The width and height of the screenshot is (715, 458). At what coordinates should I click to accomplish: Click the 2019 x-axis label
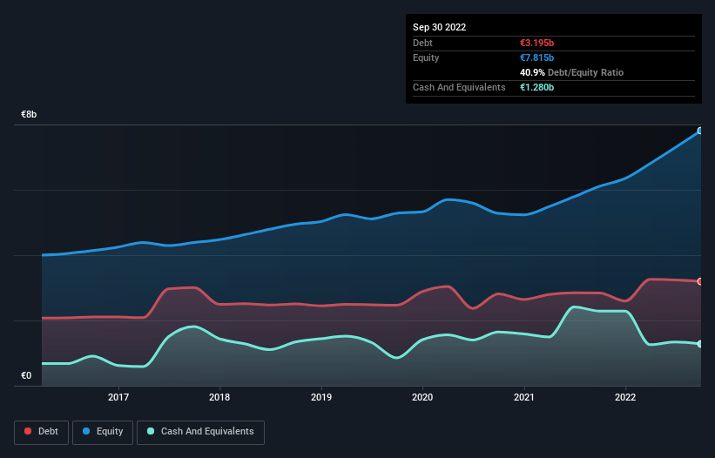click(x=321, y=397)
